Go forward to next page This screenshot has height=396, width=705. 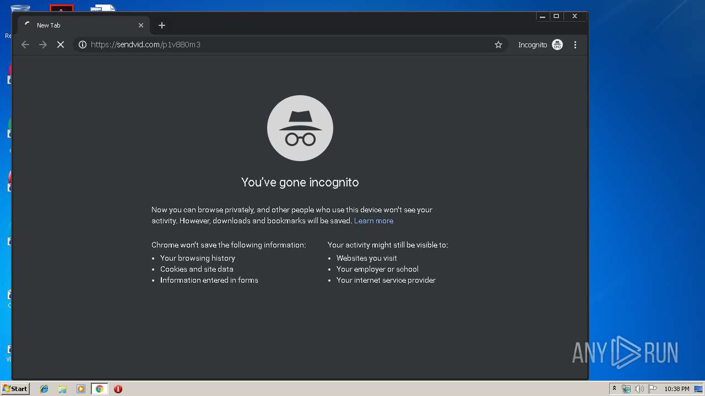pos(43,45)
